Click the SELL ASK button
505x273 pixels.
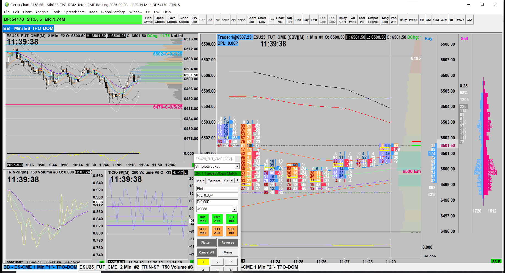click(217, 231)
